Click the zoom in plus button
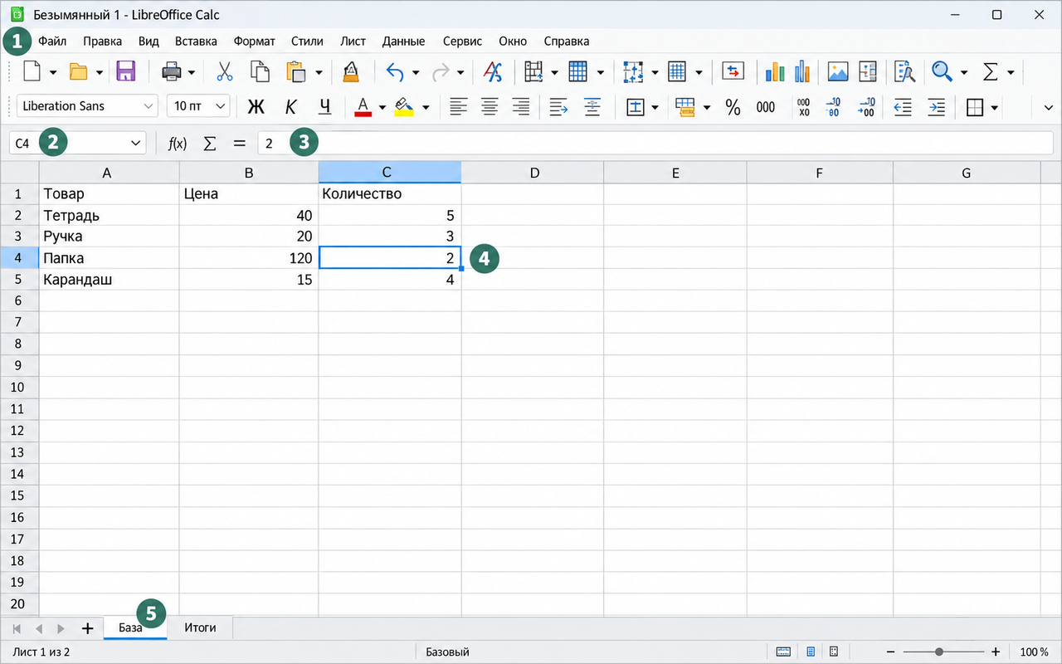 coord(996,652)
